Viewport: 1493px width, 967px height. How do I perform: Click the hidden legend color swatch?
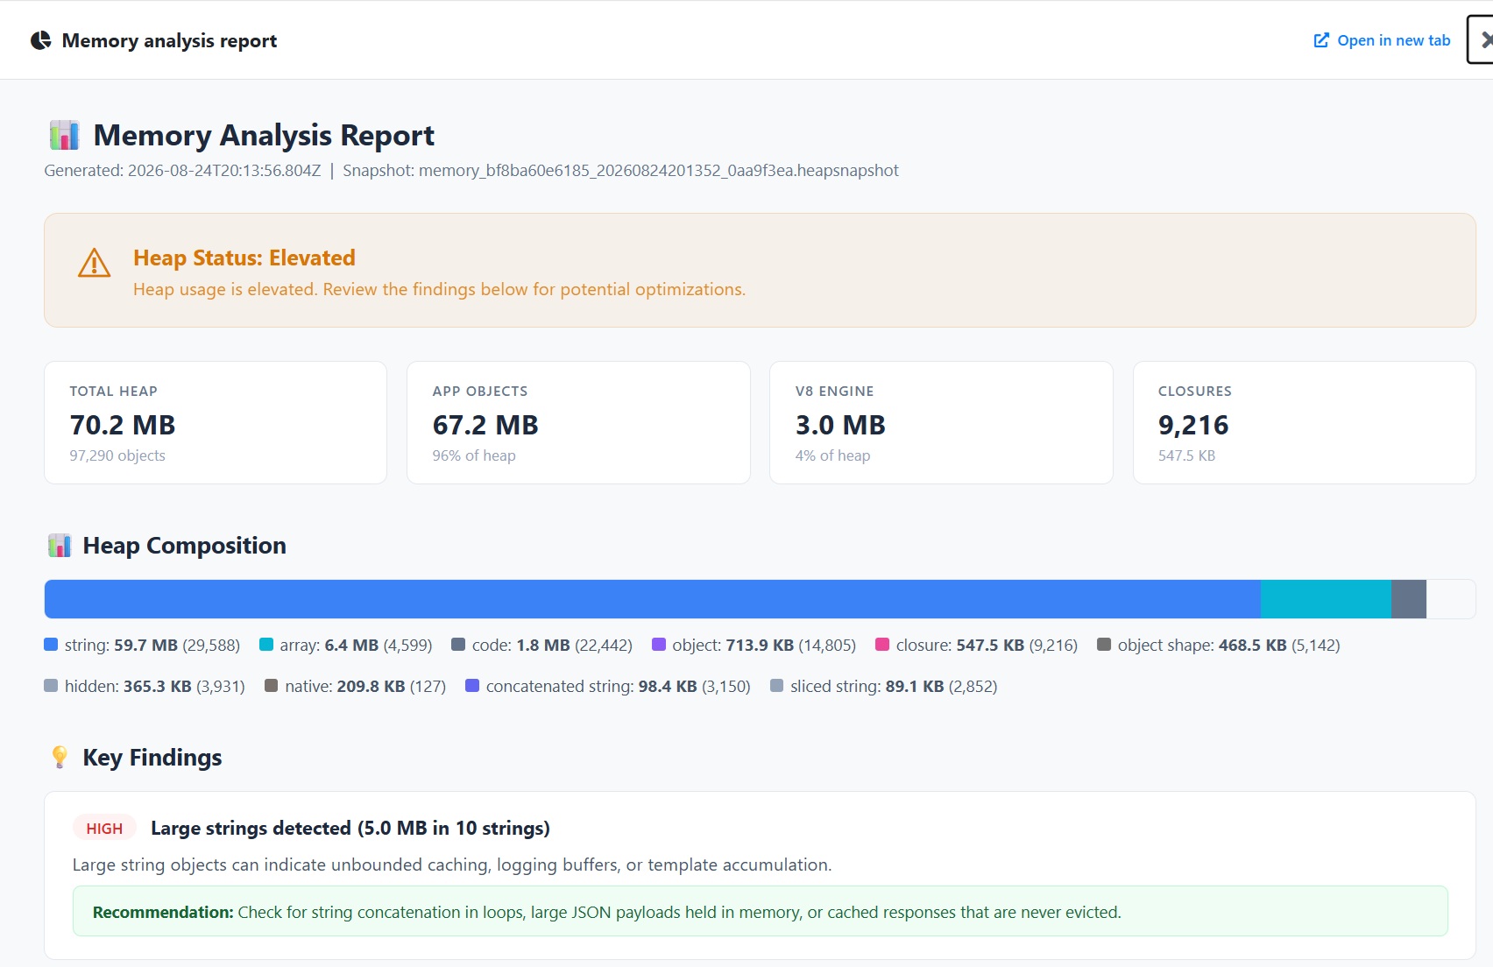(51, 686)
